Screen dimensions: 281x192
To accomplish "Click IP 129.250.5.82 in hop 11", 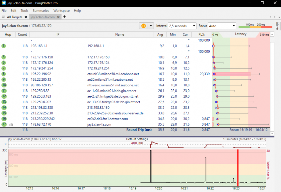I will (x=40, y=91).
